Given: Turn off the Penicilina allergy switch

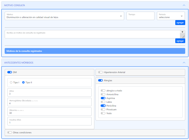Looking at the screenshot, I should (x=103, y=106).
